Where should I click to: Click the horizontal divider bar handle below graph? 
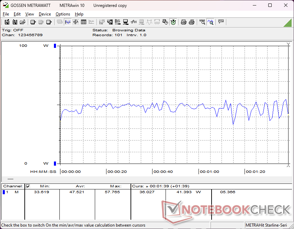click(x=11, y=179)
